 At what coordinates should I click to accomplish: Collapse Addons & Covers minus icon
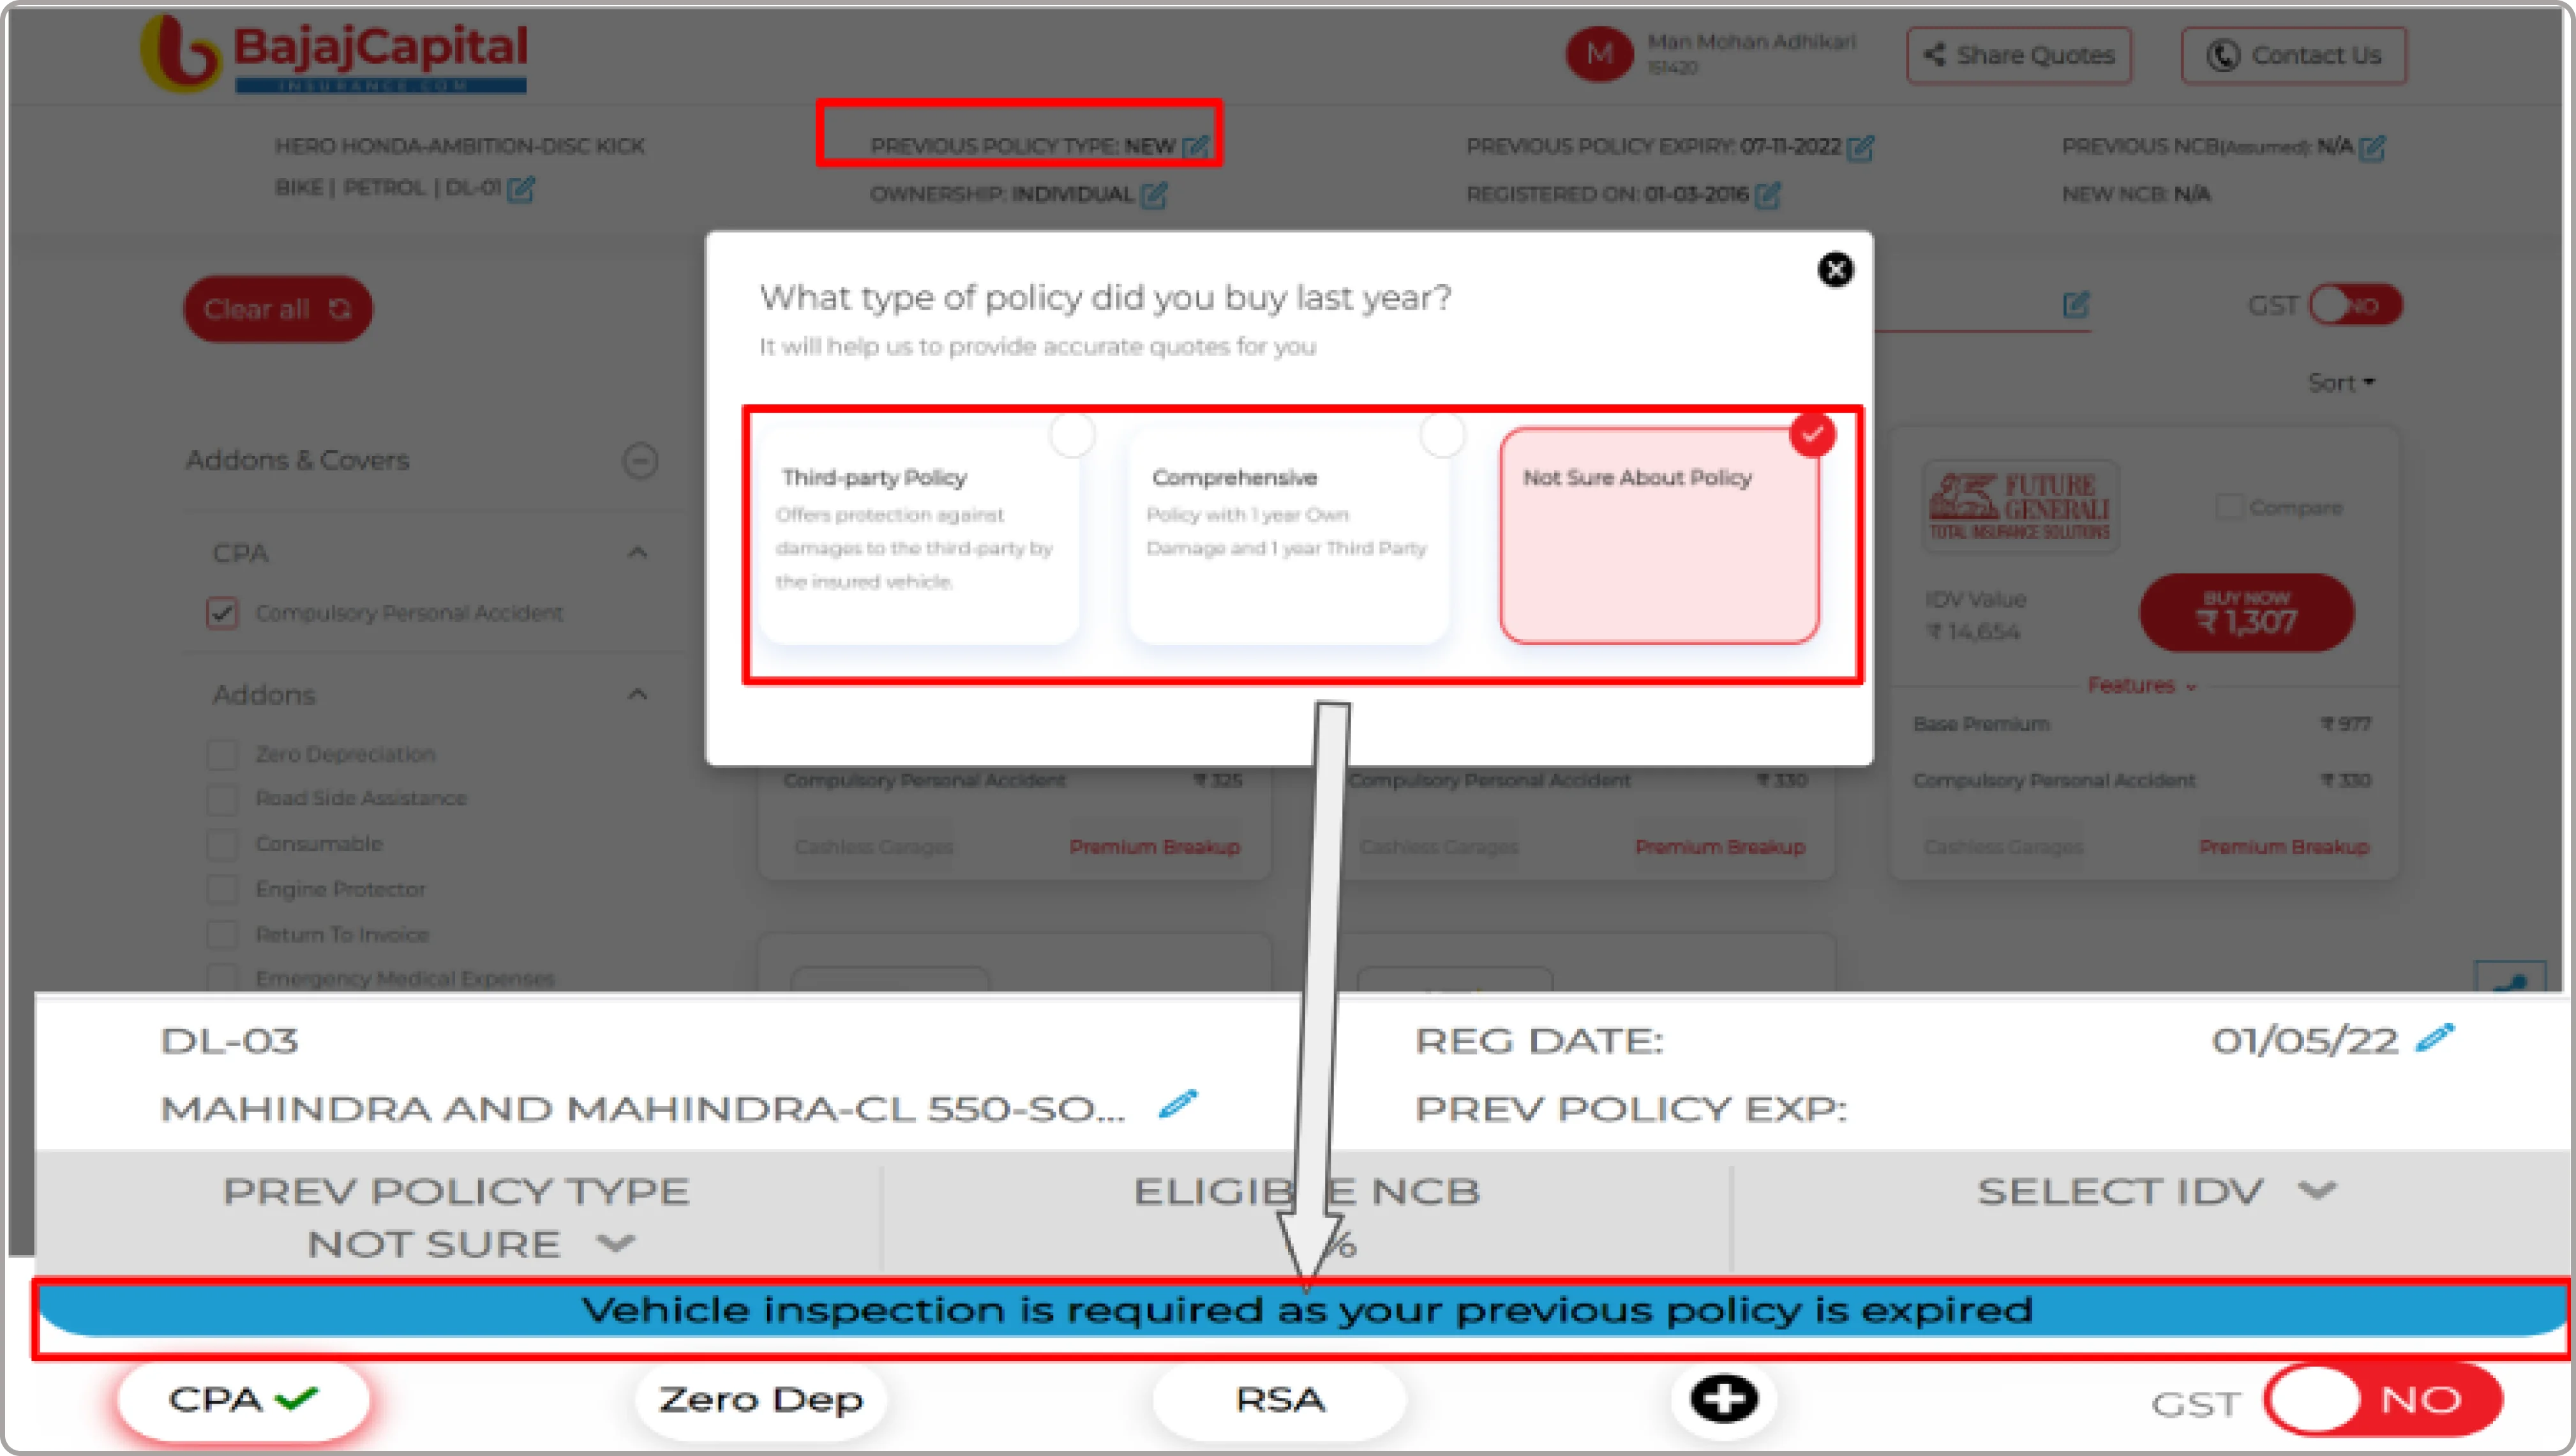(640, 460)
